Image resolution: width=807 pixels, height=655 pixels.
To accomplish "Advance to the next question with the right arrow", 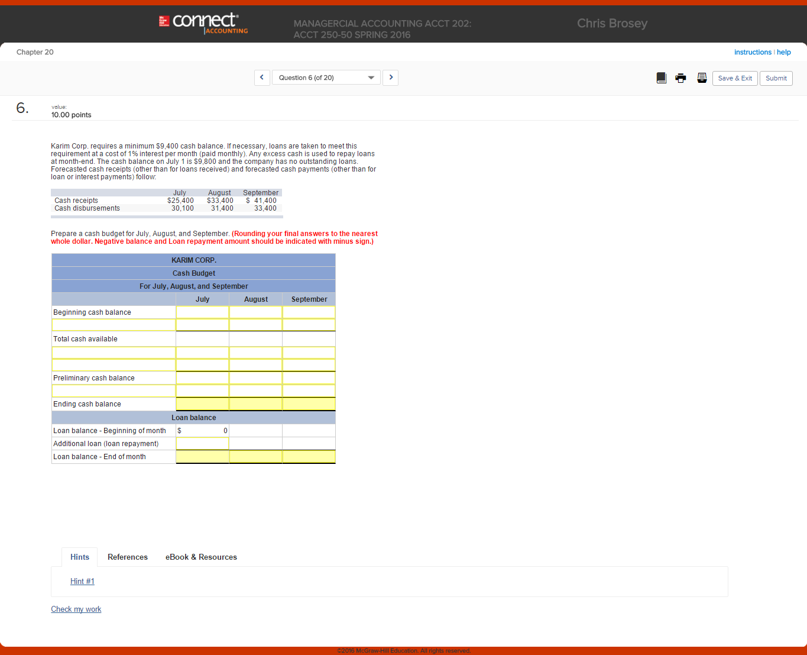I will [x=390, y=78].
